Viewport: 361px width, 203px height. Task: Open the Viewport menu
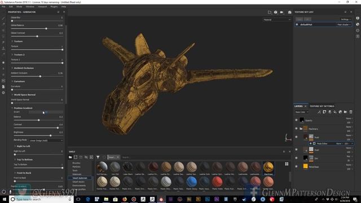[42, 7]
